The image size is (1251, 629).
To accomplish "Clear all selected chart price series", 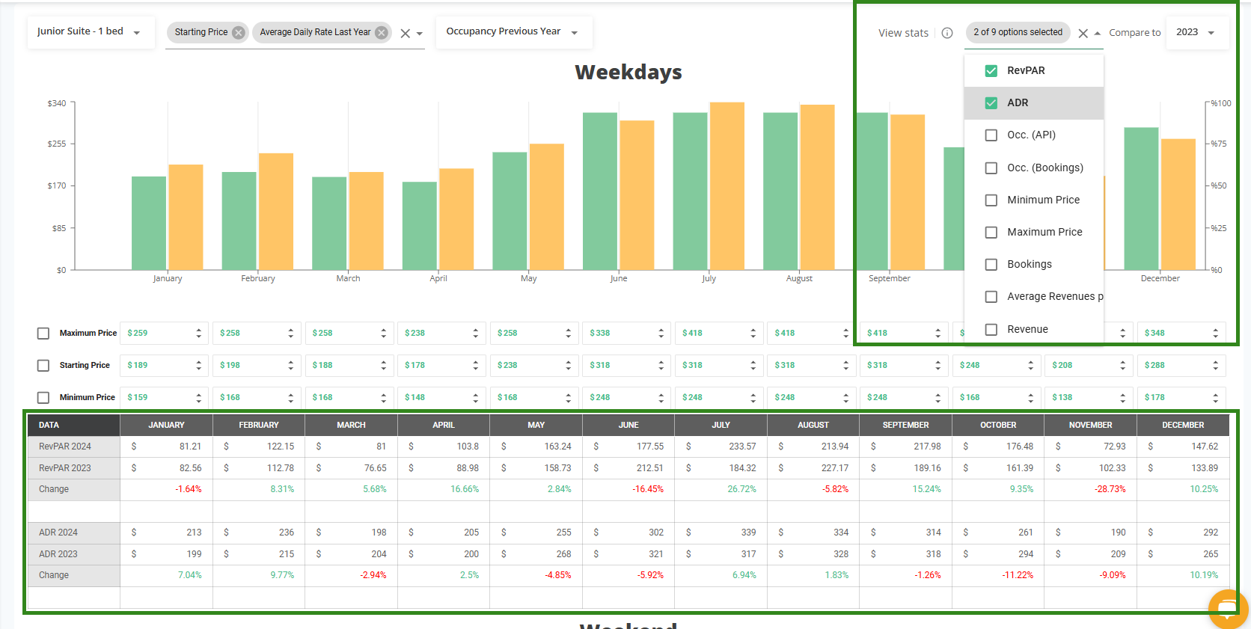I will click(x=405, y=34).
